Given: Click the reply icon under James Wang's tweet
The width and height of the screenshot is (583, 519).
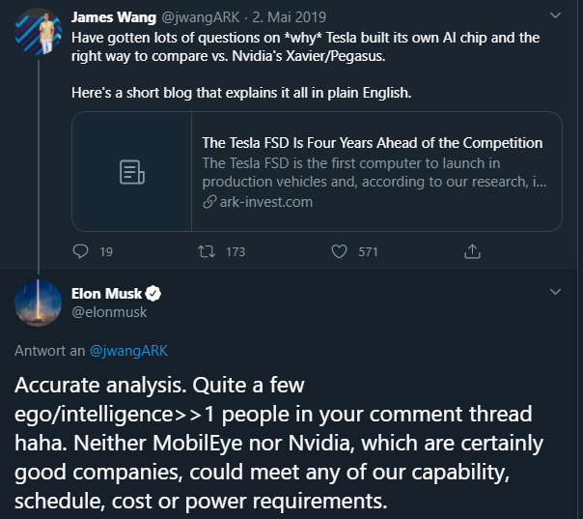Looking at the screenshot, I should coord(81,251).
